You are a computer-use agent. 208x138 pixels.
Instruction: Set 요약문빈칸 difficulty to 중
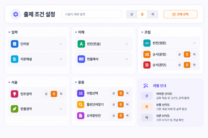tap(121, 116)
